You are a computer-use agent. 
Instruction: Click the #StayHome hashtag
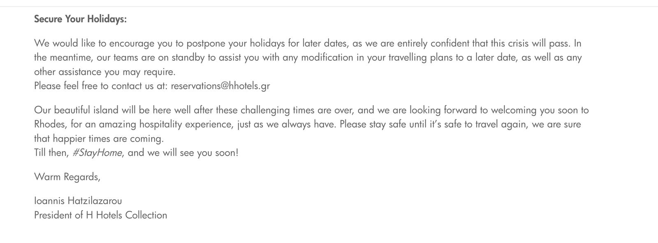(x=97, y=153)
